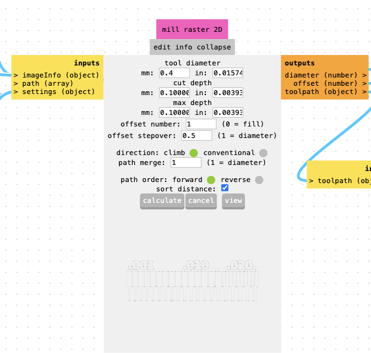Image resolution: width=371 pixels, height=353 pixels.
Task: Click the offset number input field
Action: 201,124
